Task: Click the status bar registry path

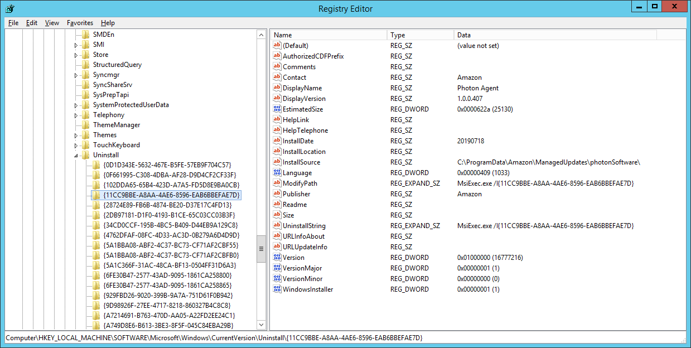Action: [215, 338]
